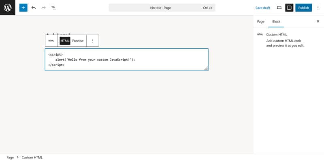Click inside the HTML code textarea
The height and width of the screenshot is (160, 324).
click(127, 60)
